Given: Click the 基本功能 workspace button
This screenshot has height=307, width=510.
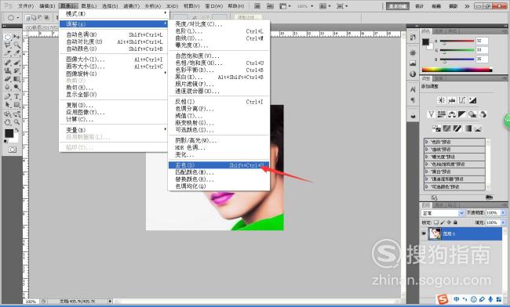Looking at the screenshot, I should click(398, 6).
